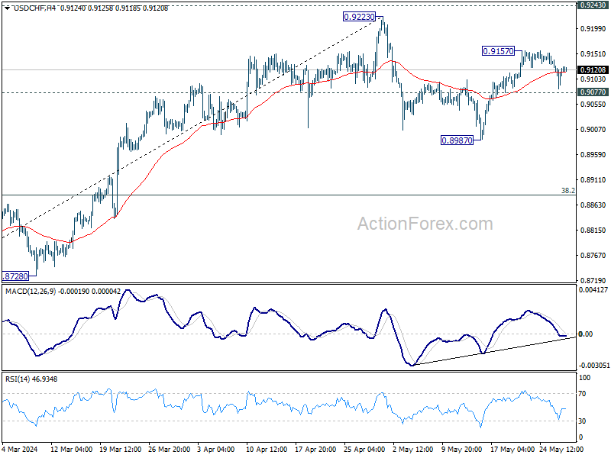Select the 17 May 04:00 time label
Viewport: 611px width, 458px height.
(511, 450)
